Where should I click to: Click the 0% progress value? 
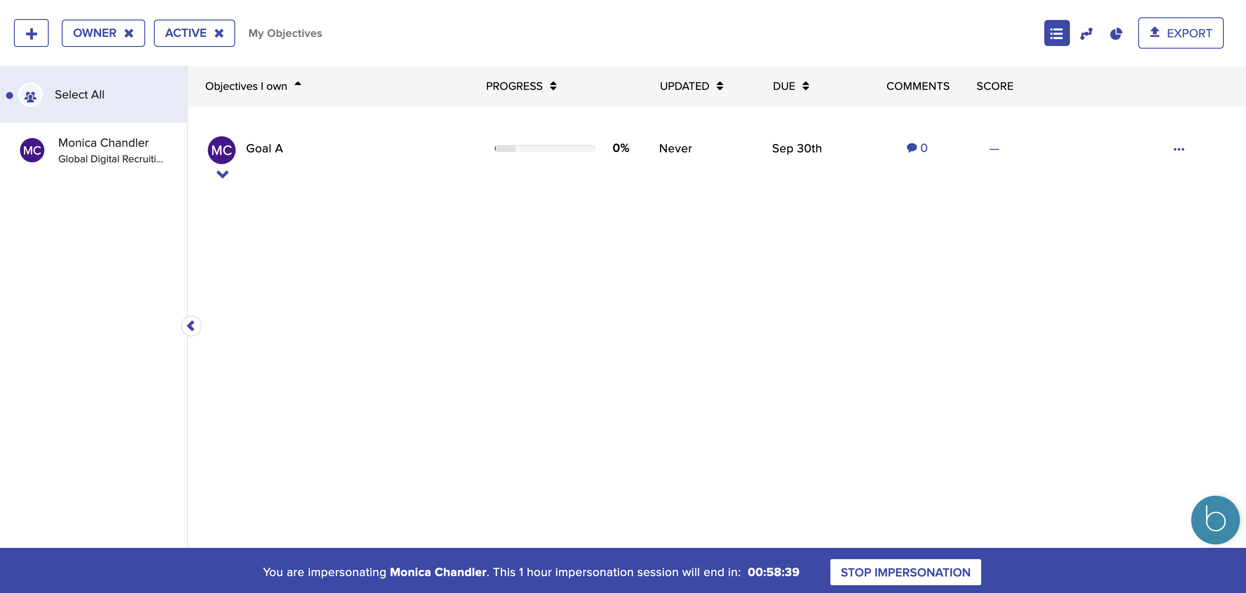pyautogui.click(x=620, y=148)
